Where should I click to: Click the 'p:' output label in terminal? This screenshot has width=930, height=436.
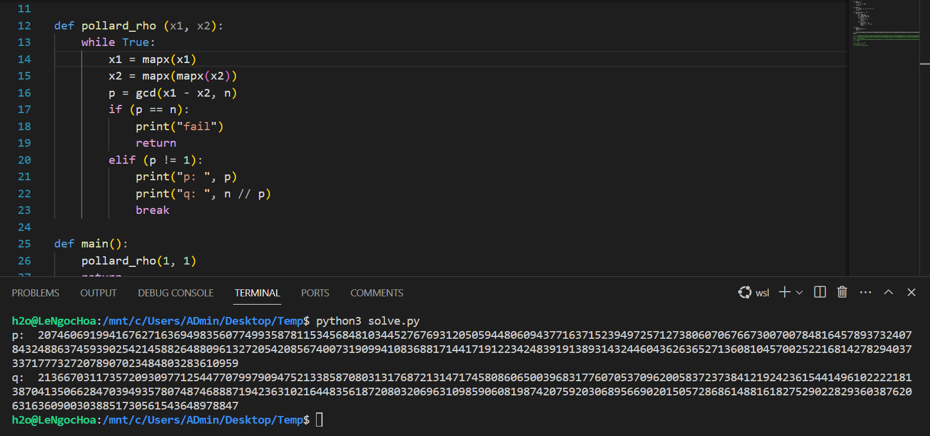[x=18, y=335]
